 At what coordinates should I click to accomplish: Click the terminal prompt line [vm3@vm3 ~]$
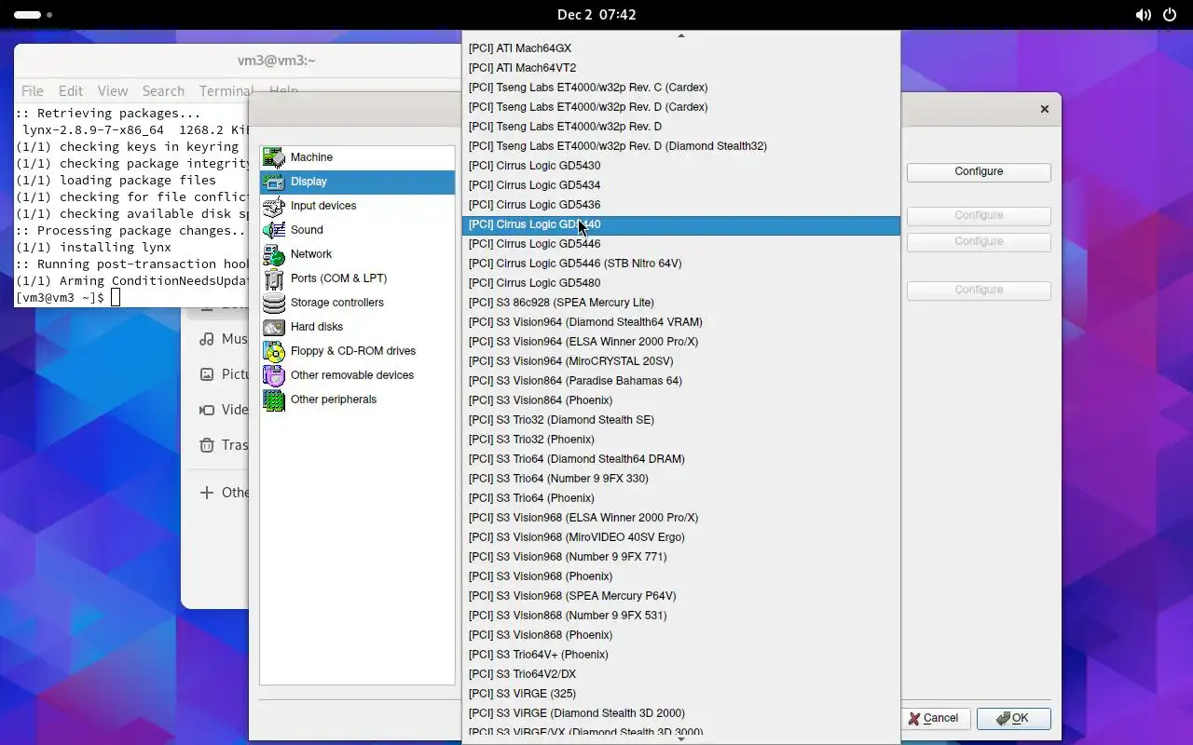pos(61,298)
